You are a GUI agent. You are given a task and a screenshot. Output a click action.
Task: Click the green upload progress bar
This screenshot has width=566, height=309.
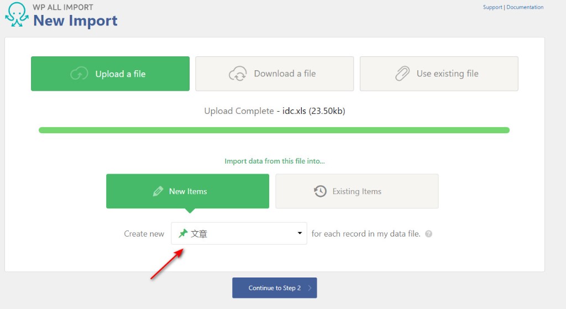274,130
